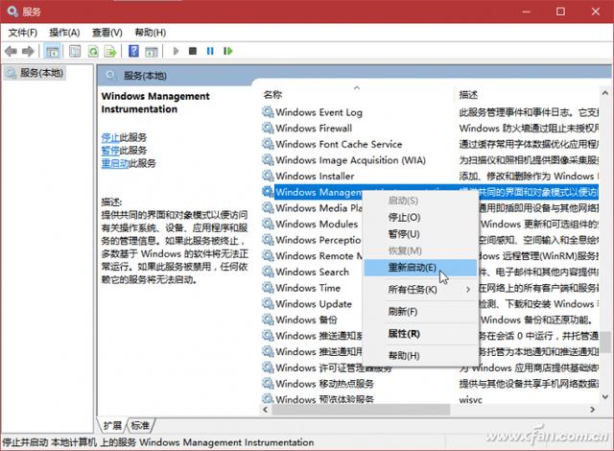Click the 停止 service link
The width and height of the screenshot is (614, 451).
(110, 137)
